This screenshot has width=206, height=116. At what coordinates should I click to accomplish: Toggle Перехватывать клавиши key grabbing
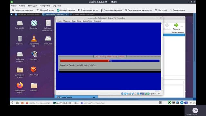coord(138,10)
